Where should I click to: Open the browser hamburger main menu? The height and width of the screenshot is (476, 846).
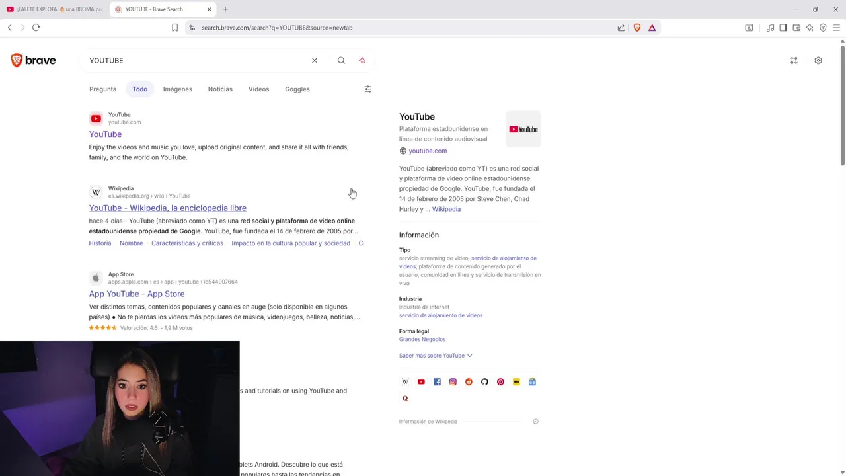836,28
